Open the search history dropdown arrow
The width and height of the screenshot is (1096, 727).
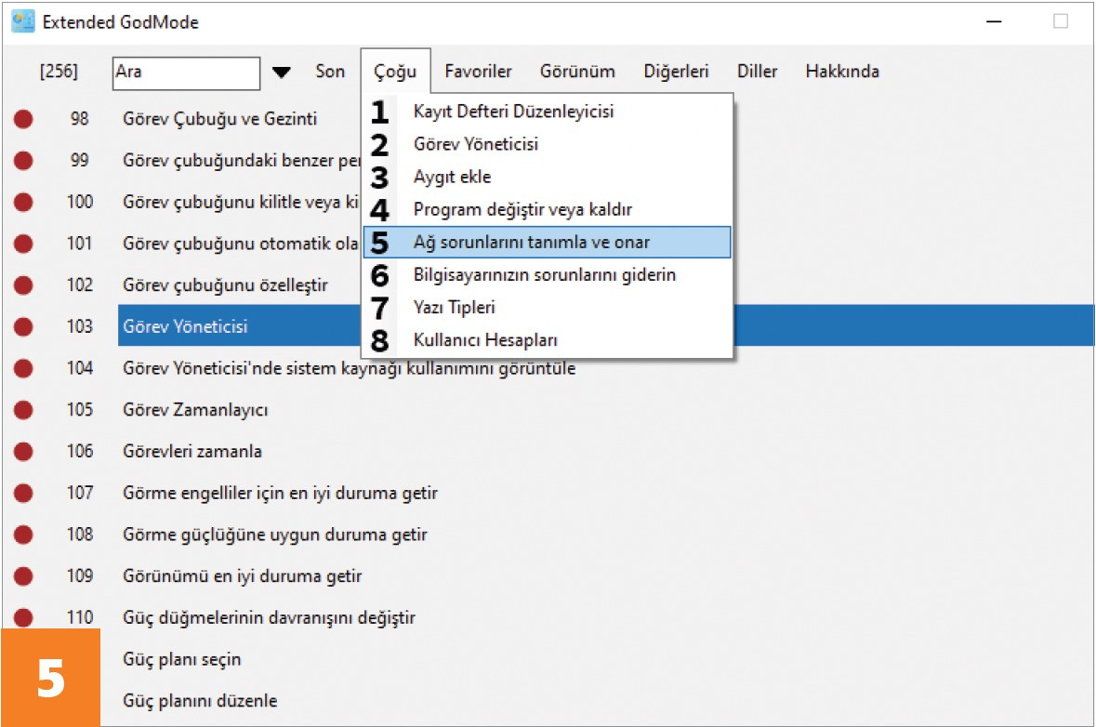pos(281,72)
